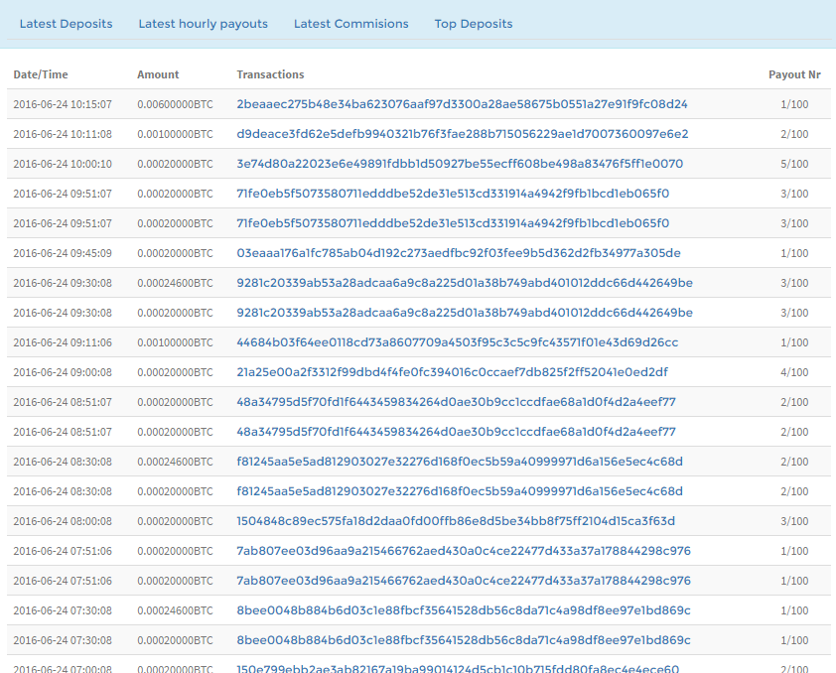Click the Transactions column header
This screenshot has width=836, height=673.
click(x=270, y=74)
